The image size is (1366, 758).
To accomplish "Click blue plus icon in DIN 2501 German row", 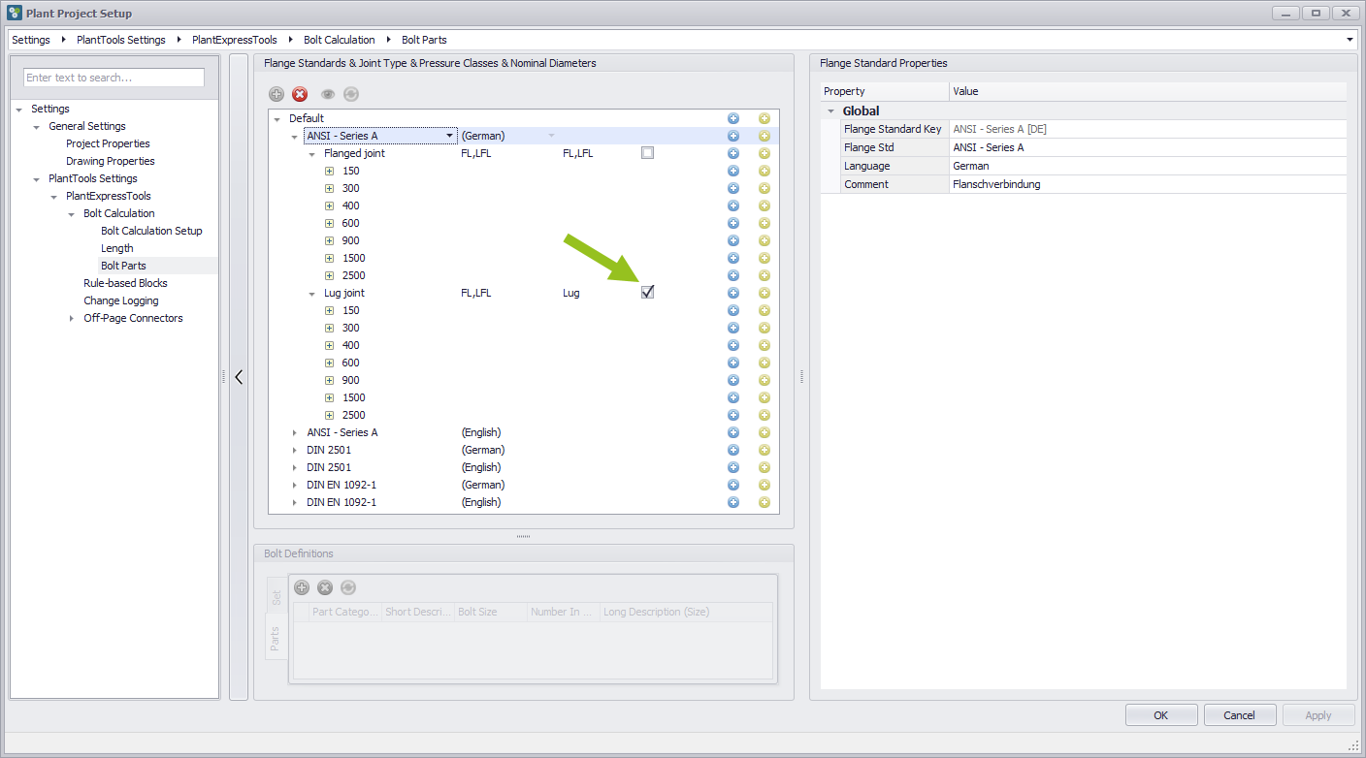I will click(733, 450).
